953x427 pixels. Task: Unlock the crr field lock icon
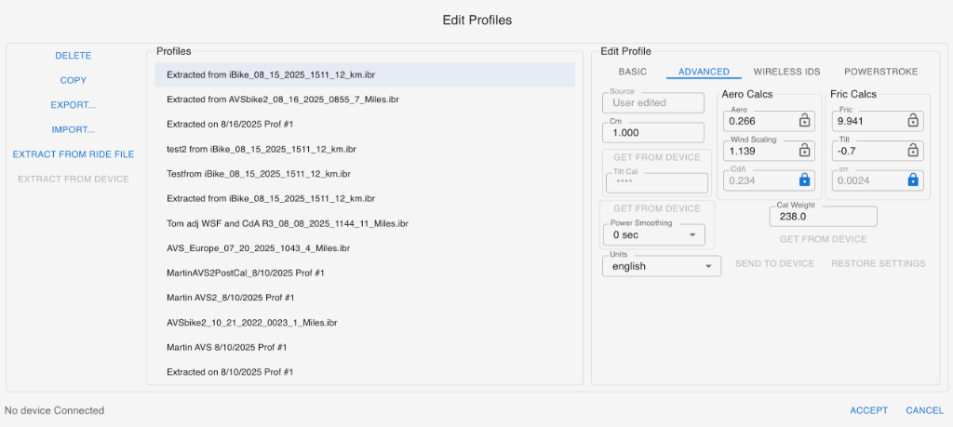tap(913, 180)
